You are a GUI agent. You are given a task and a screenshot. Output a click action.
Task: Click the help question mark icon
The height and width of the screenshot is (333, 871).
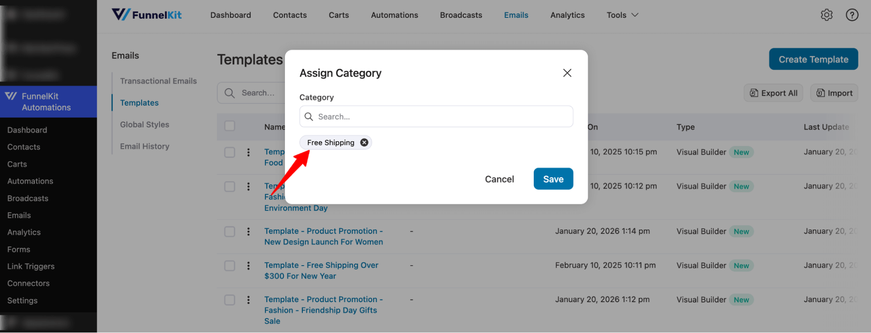[852, 14]
